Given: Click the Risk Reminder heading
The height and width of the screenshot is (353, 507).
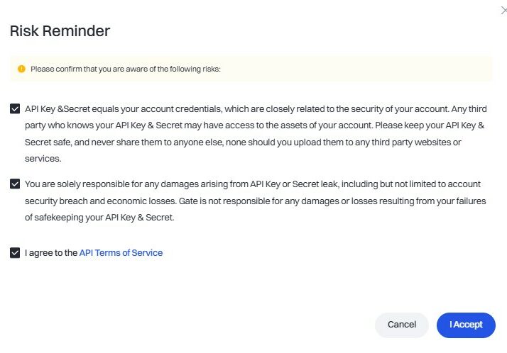Looking at the screenshot, I should [60, 31].
